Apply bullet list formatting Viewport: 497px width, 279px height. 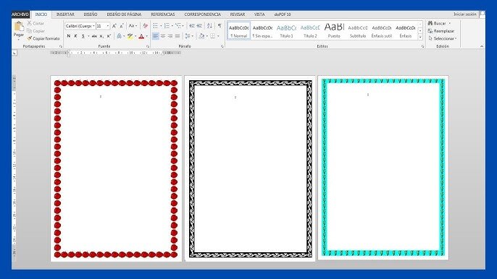pos(155,25)
